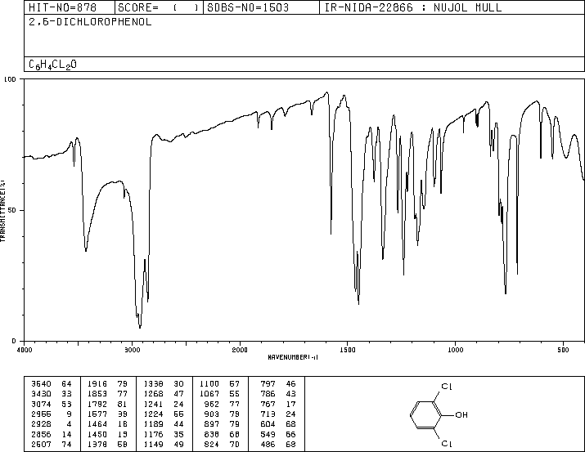
Task: Choose the 1067 peak table entry
Action: 220,394
